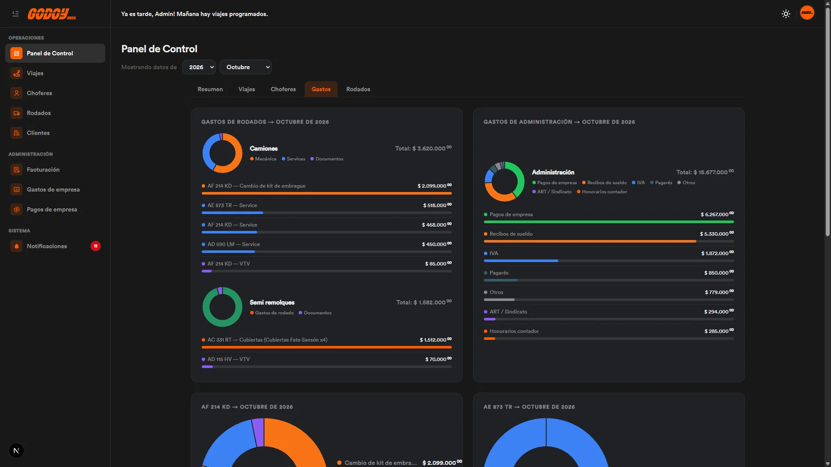Viewport: 831px width, 467px height.
Task: Click the Clientes building icon
Action: click(16, 133)
